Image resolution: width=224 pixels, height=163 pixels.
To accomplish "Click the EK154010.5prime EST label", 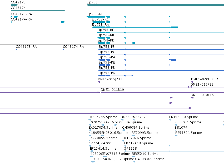I will click(183, 117).
